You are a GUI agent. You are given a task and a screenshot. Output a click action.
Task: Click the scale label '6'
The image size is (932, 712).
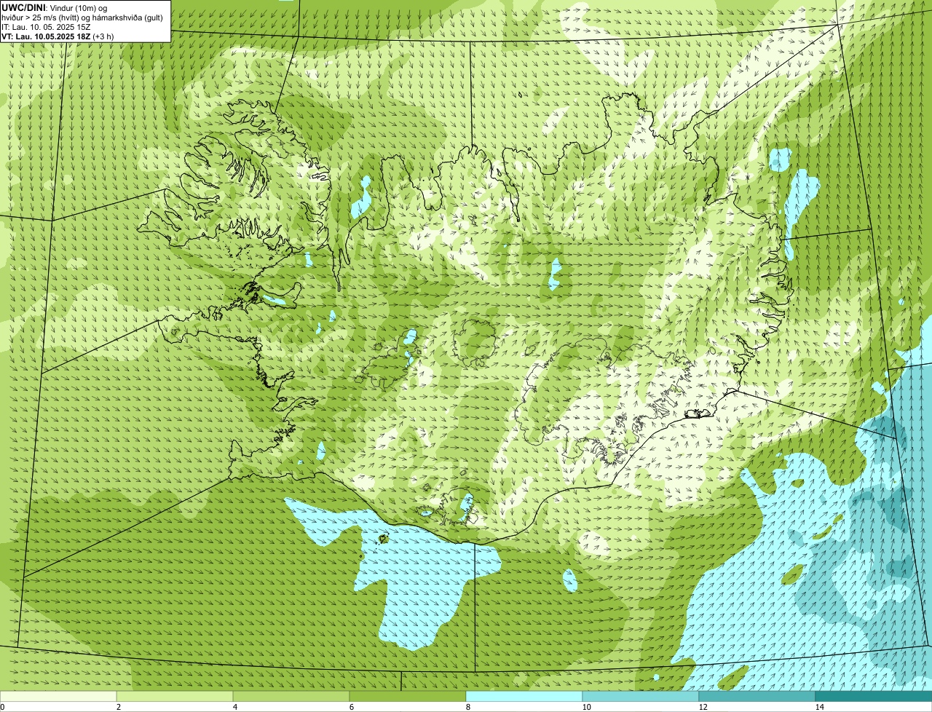click(x=351, y=707)
